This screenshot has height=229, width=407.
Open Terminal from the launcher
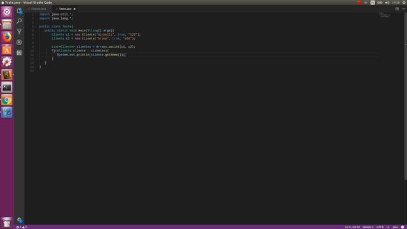(x=7, y=87)
